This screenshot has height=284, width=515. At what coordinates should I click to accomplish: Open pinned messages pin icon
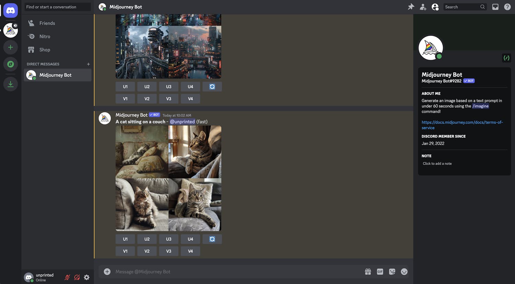(x=411, y=7)
